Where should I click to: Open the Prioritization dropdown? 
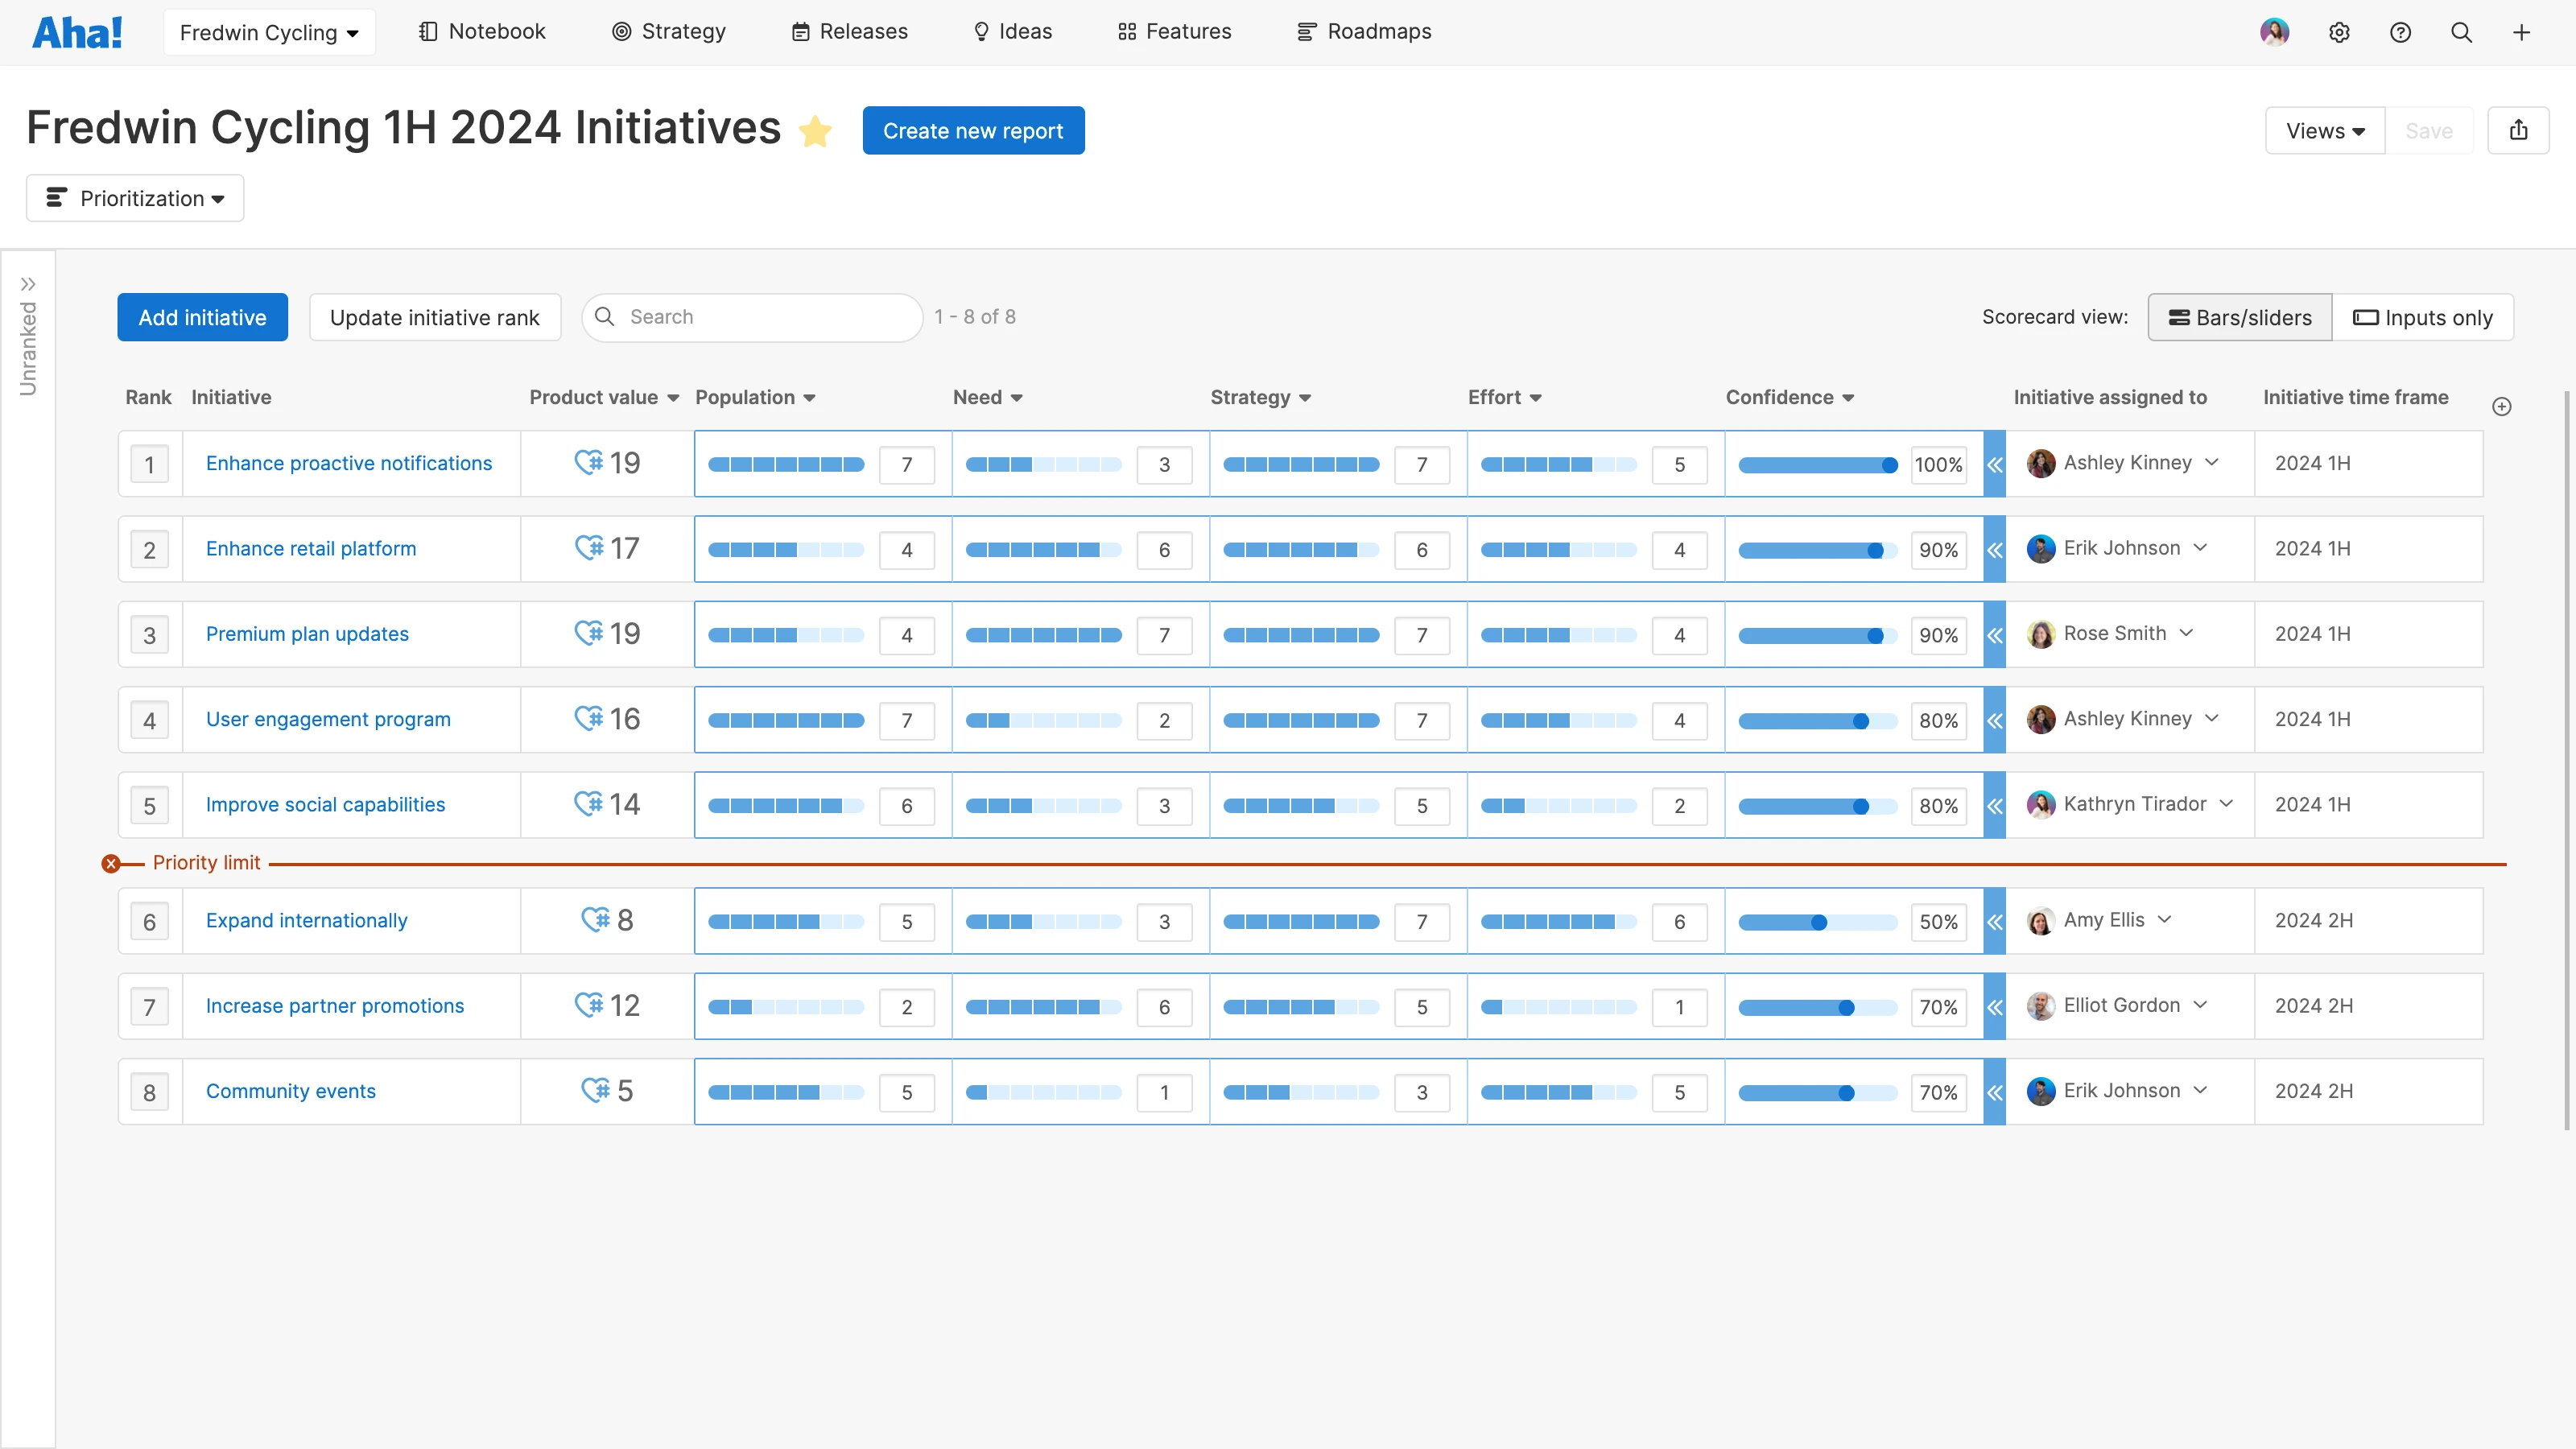click(x=135, y=198)
